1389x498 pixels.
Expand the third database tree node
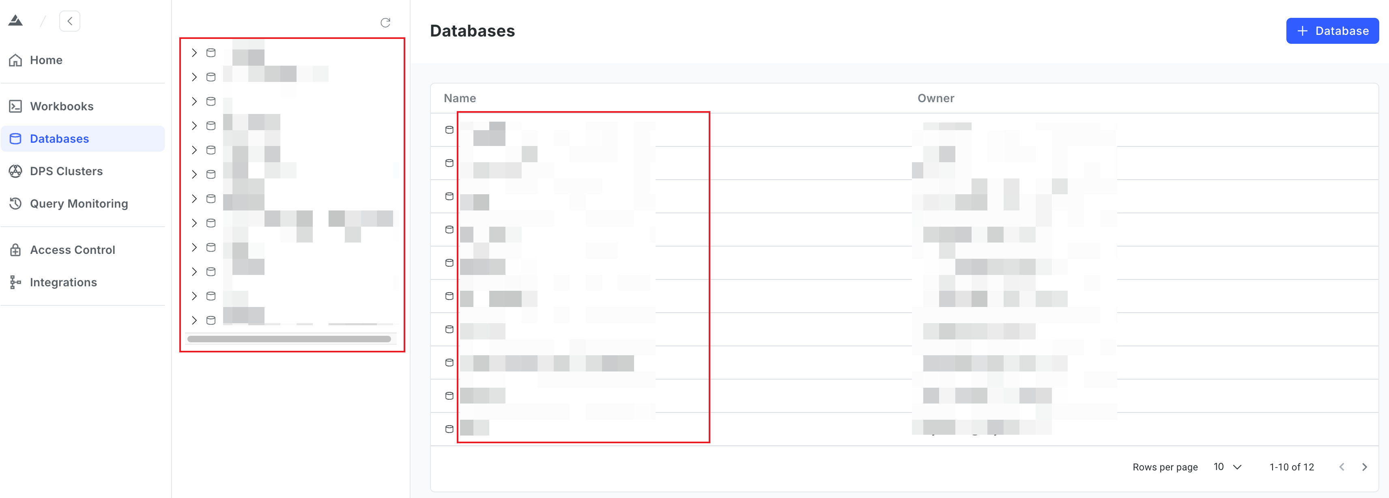194,101
